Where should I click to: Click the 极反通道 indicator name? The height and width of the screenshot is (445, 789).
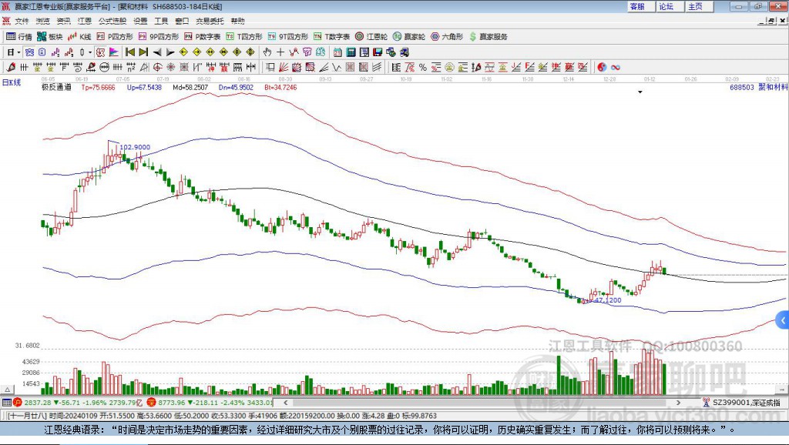point(56,88)
